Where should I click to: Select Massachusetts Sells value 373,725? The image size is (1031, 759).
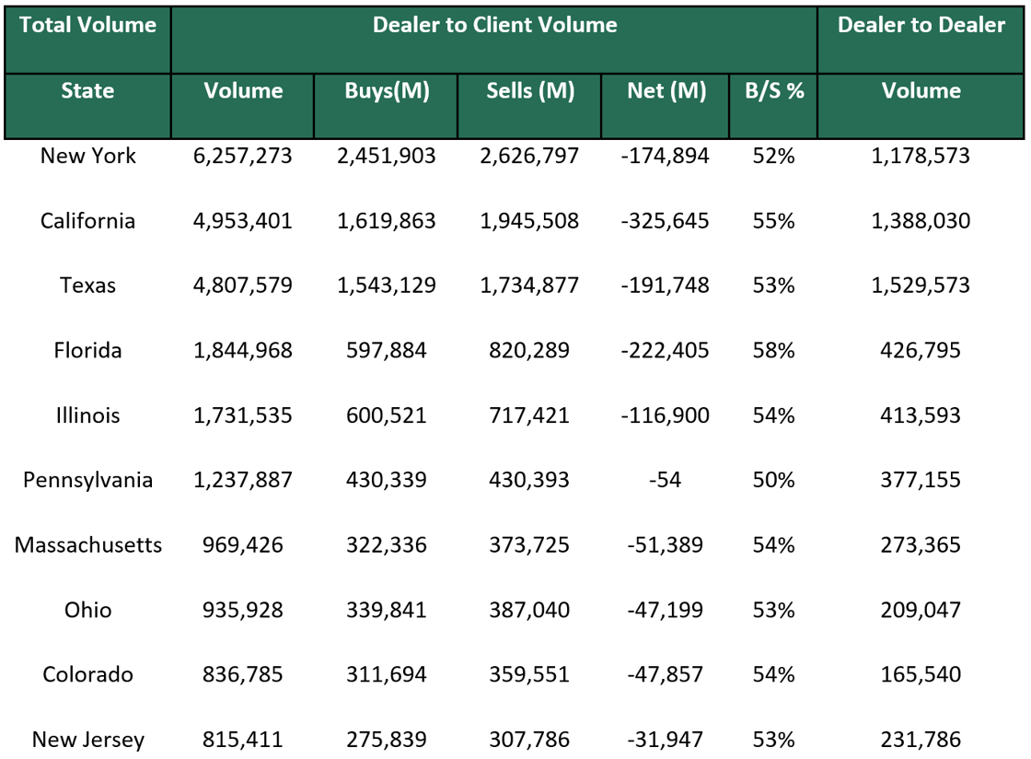click(529, 544)
